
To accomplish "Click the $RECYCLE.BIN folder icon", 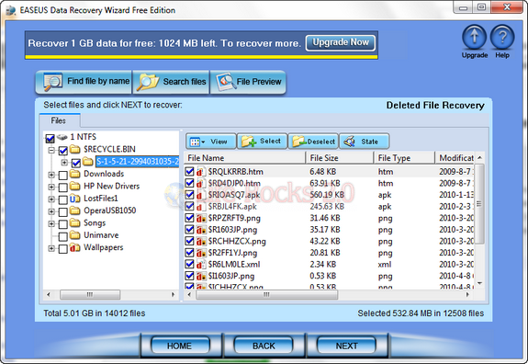I will (x=74, y=149).
